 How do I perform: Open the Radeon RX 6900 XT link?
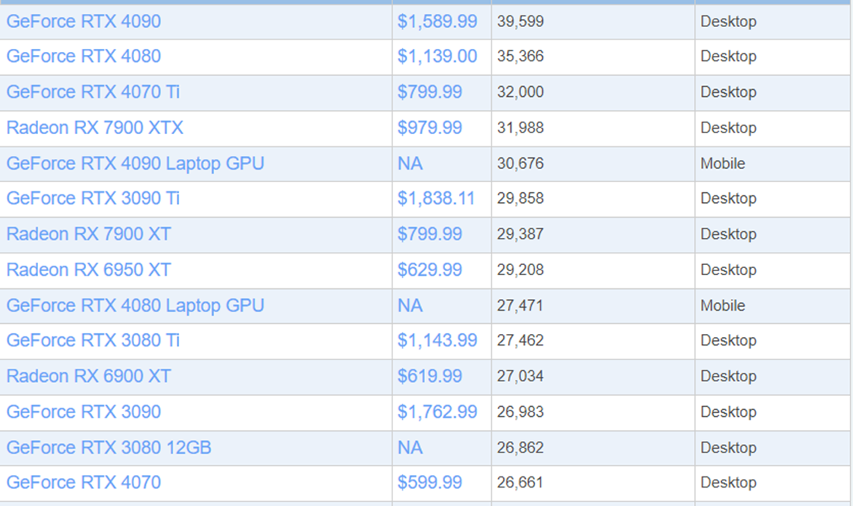pos(88,376)
